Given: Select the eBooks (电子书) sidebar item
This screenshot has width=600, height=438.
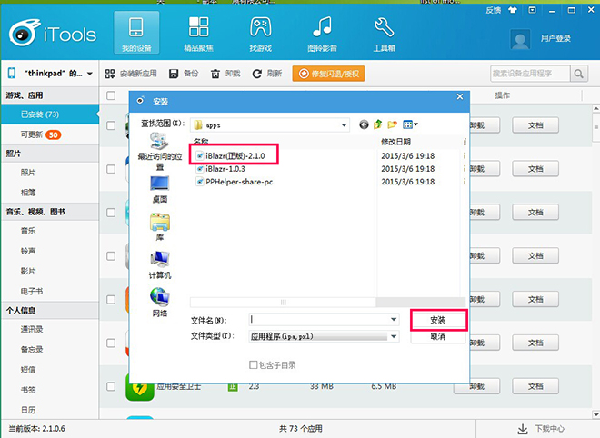Looking at the screenshot, I should tap(50, 292).
